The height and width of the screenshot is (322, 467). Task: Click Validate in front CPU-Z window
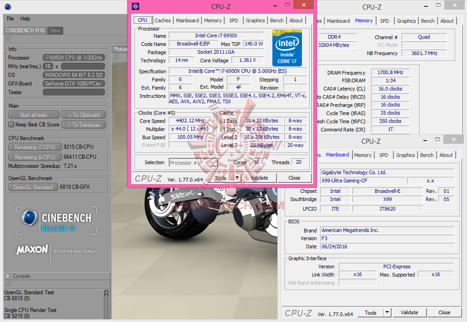(259, 178)
